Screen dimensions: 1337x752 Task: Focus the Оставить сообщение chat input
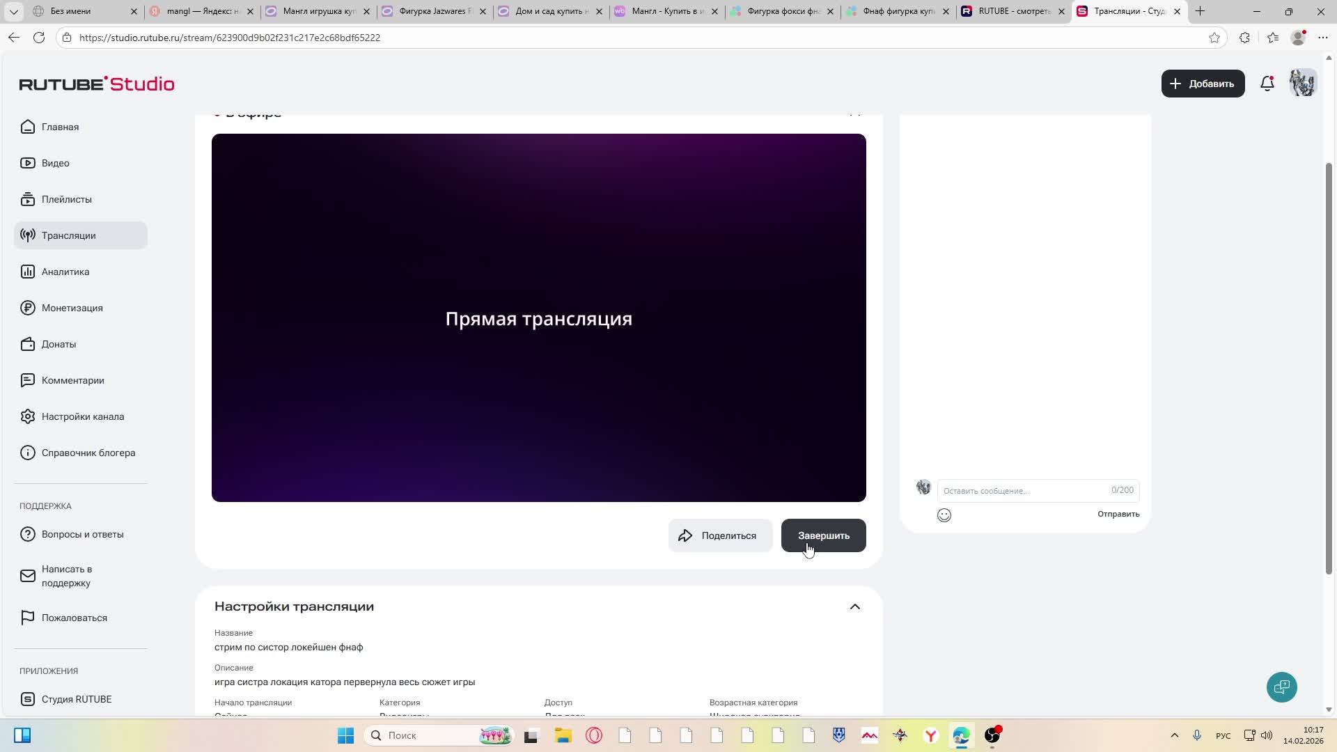[x=1024, y=491]
